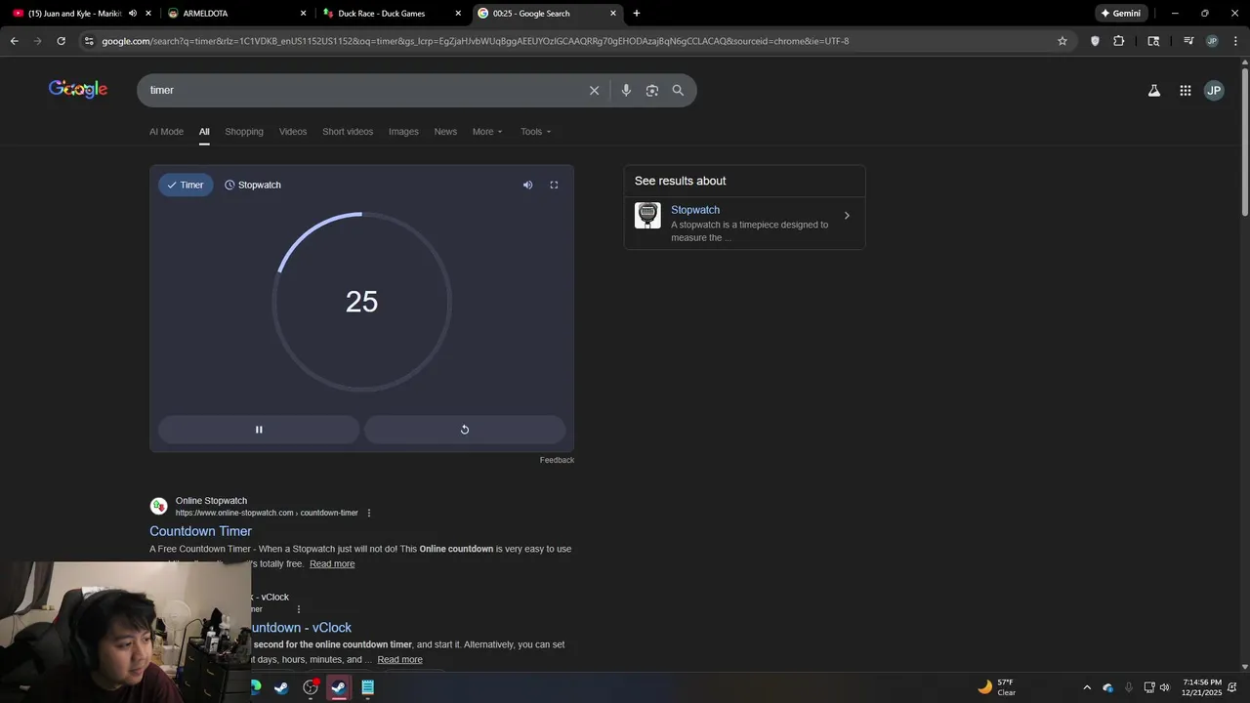Click the page vertical scrollbar
Viewport: 1250px width, 703px height.
click(1244, 142)
